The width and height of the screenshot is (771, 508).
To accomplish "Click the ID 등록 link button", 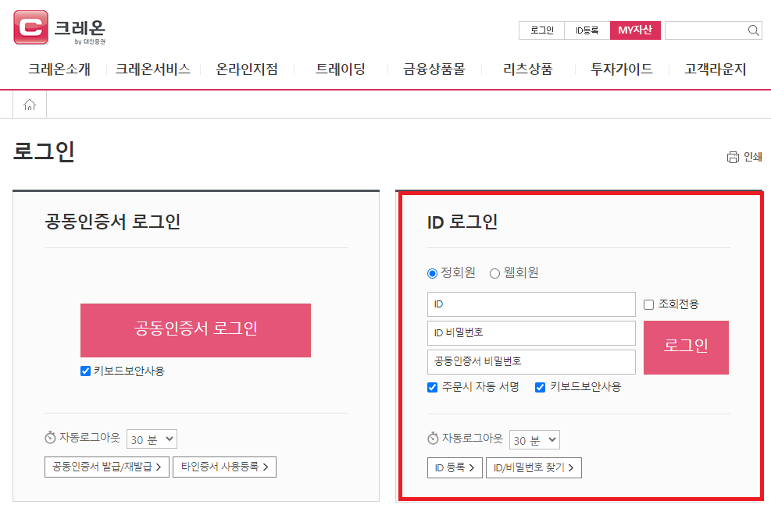I will [455, 467].
